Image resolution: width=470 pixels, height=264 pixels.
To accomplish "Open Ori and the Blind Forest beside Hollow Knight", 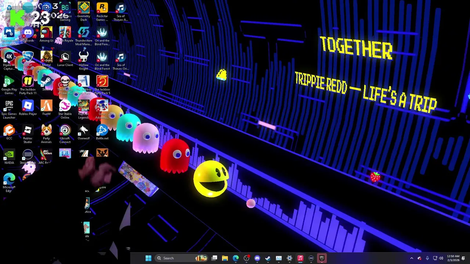I will coord(102,61).
